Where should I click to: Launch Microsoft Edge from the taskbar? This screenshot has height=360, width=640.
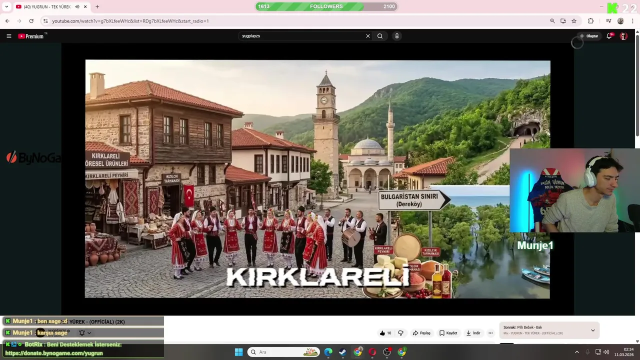[x=328, y=352]
